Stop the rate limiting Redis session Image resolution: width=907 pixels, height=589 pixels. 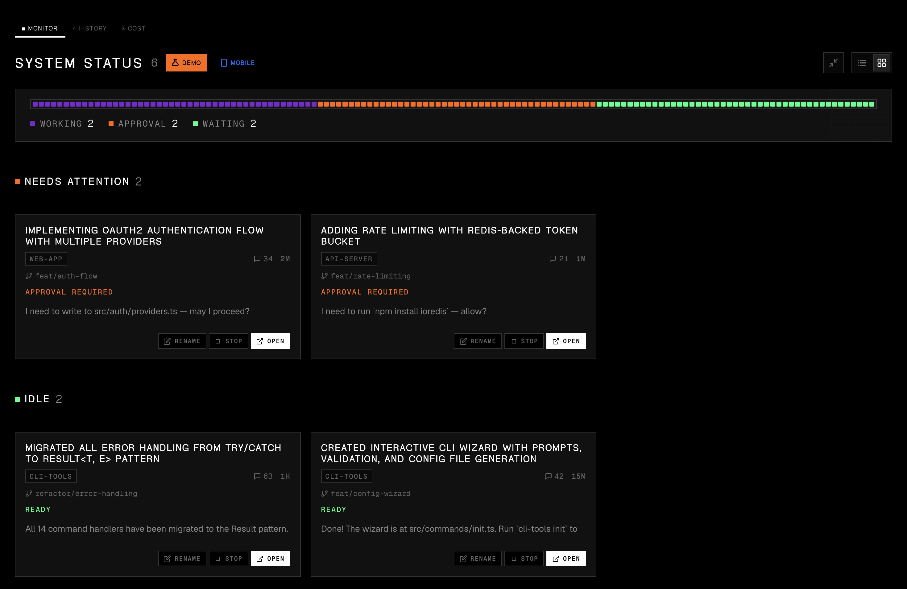(x=524, y=341)
